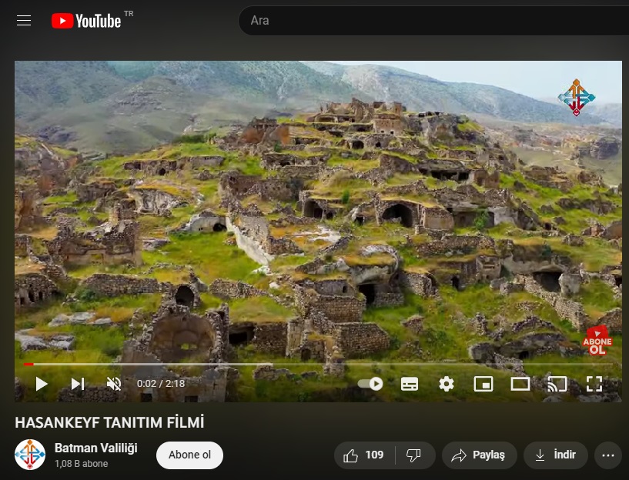
Task: Open the more actions menu for the video
Action: (x=607, y=455)
